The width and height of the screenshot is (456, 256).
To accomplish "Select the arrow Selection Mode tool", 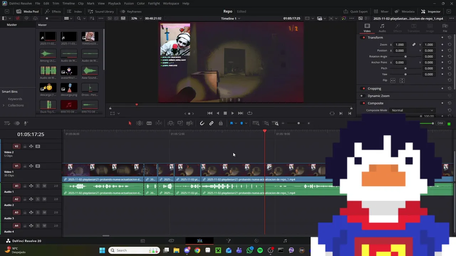I will coord(130,123).
